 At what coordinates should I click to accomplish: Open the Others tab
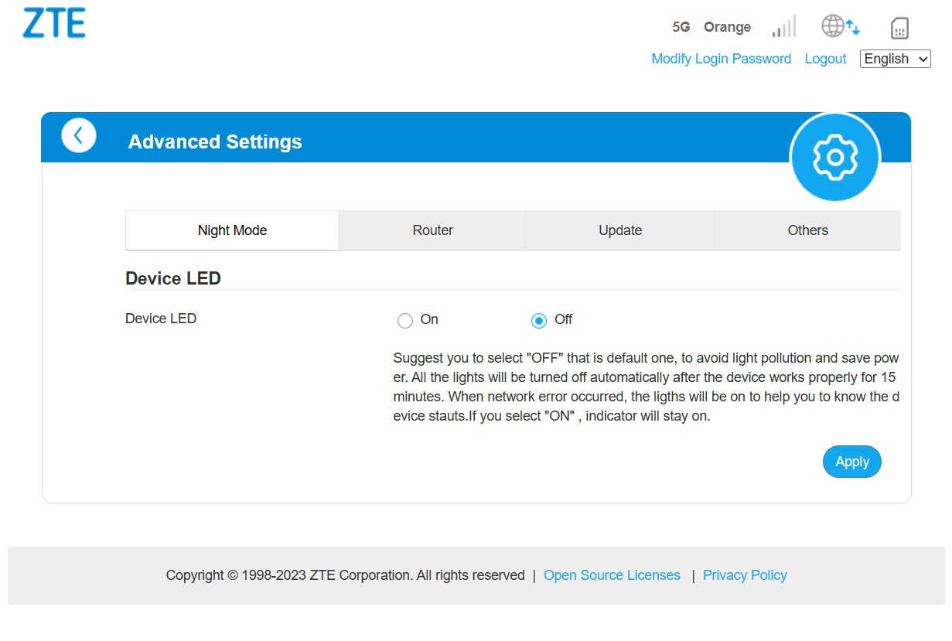point(807,230)
